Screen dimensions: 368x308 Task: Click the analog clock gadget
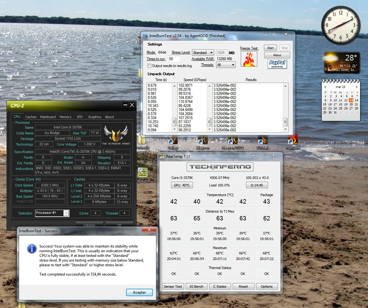tap(341, 25)
